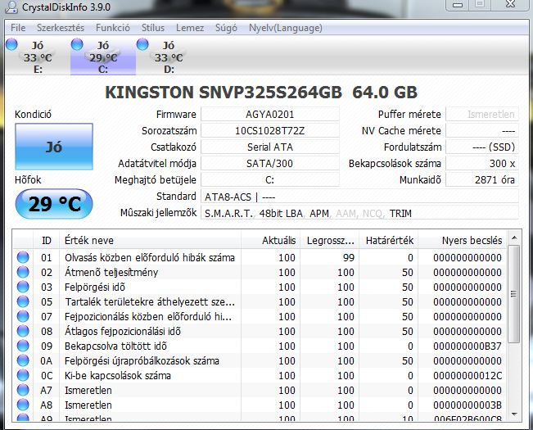Click status orb of attribute 0C row
The image size is (533, 430).
click(x=23, y=375)
